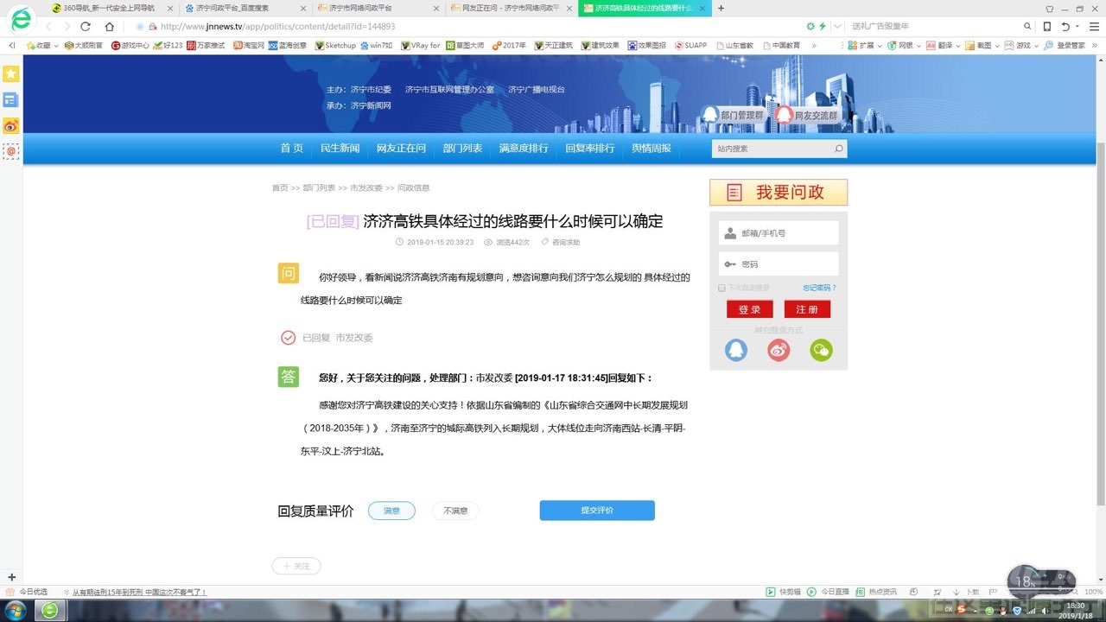
Task: Reload the page with refresh icon
Action: (86, 26)
